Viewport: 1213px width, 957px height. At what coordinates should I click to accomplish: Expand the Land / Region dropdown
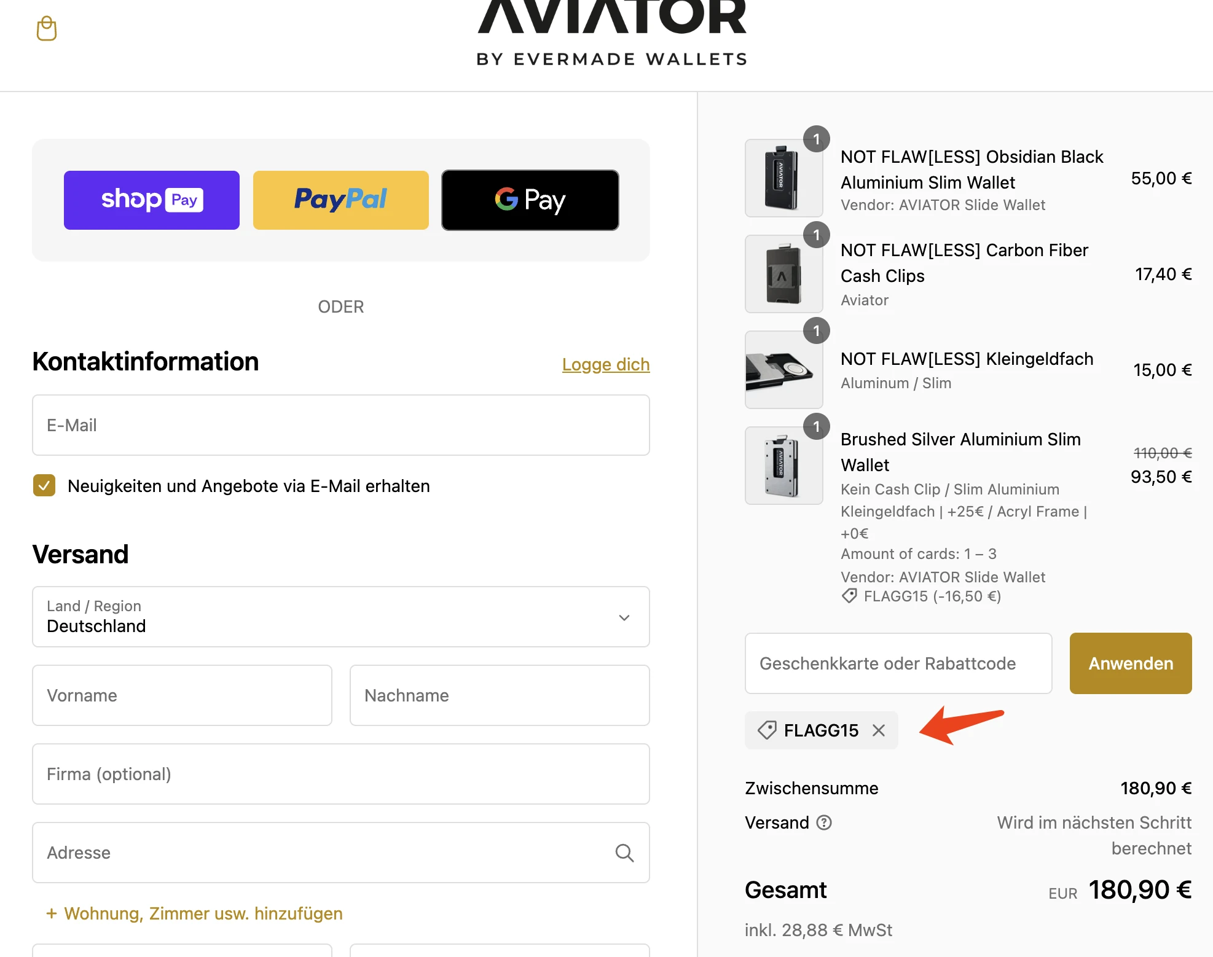[341, 617]
